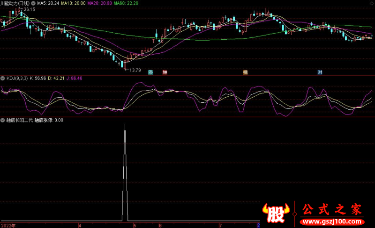The height and width of the screenshot is (228, 375).
Task: Click the 2022年 timeline label
Action: [x=8, y=225]
